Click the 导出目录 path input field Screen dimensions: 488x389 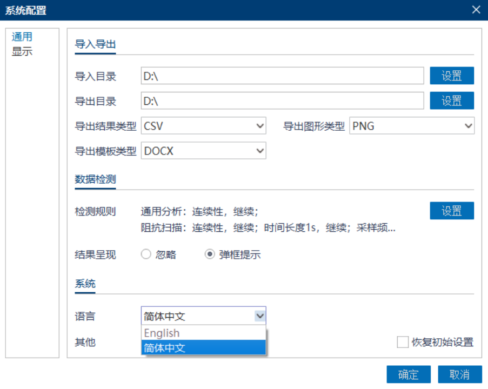(281, 100)
